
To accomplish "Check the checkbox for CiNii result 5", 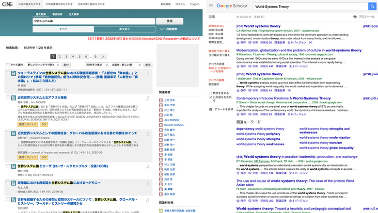I will [x=8, y=182].
